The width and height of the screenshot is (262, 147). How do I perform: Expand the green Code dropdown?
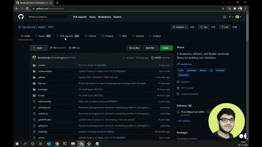click(x=166, y=48)
